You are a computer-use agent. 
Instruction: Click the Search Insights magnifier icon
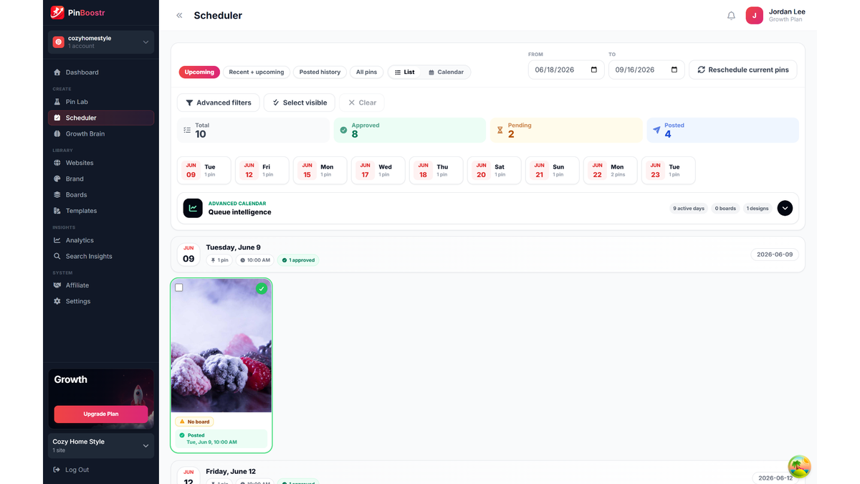pyautogui.click(x=57, y=256)
